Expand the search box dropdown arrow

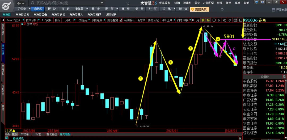[x=102, y=3]
